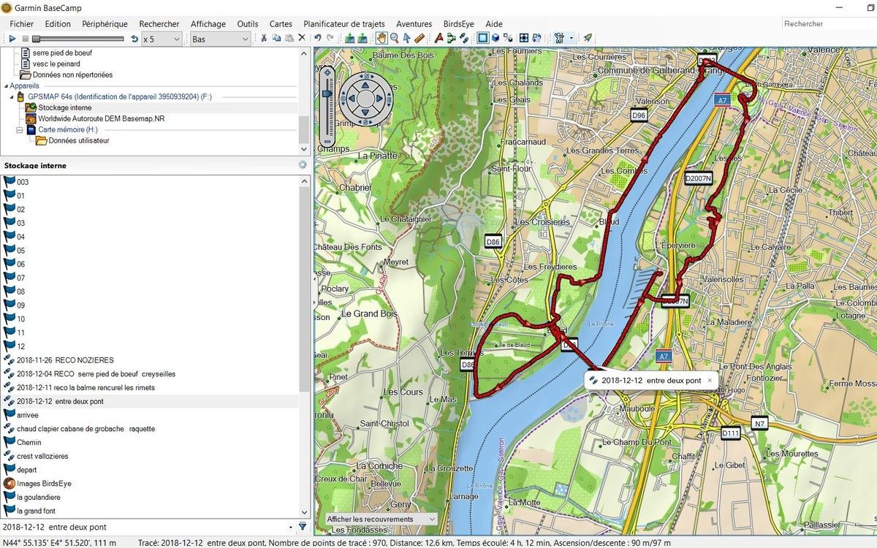This screenshot has height=548, width=877.
Task: Switch to 2D map view
Action: click(482, 38)
